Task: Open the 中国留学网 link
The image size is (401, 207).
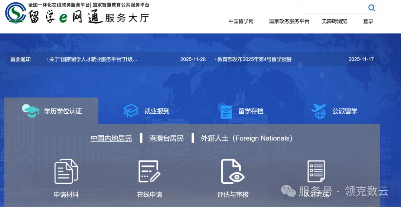Action: pos(241,21)
